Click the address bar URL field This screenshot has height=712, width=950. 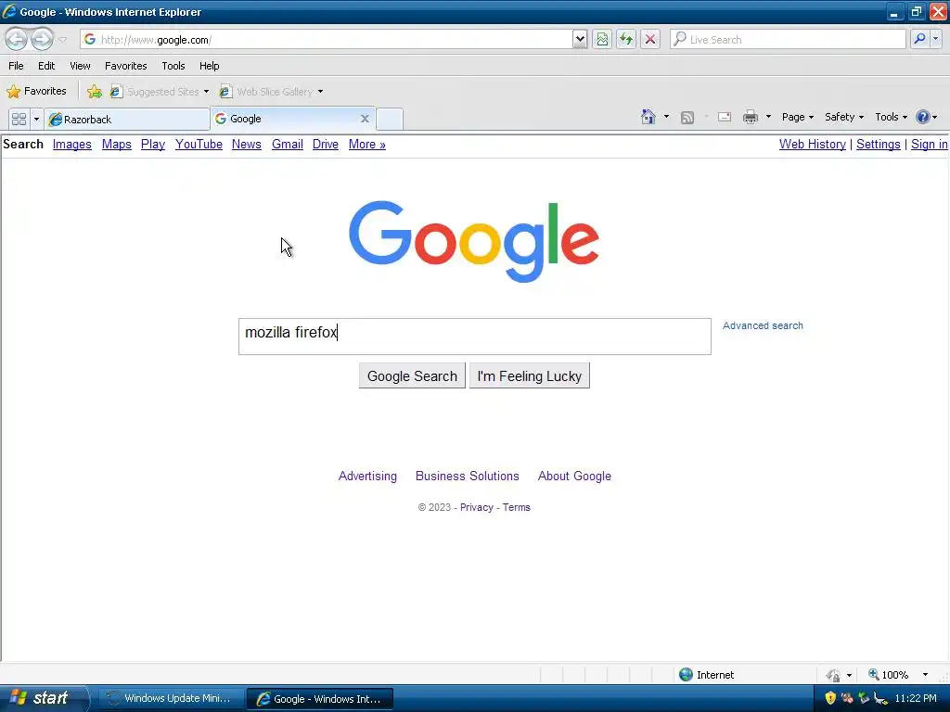(x=327, y=39)
